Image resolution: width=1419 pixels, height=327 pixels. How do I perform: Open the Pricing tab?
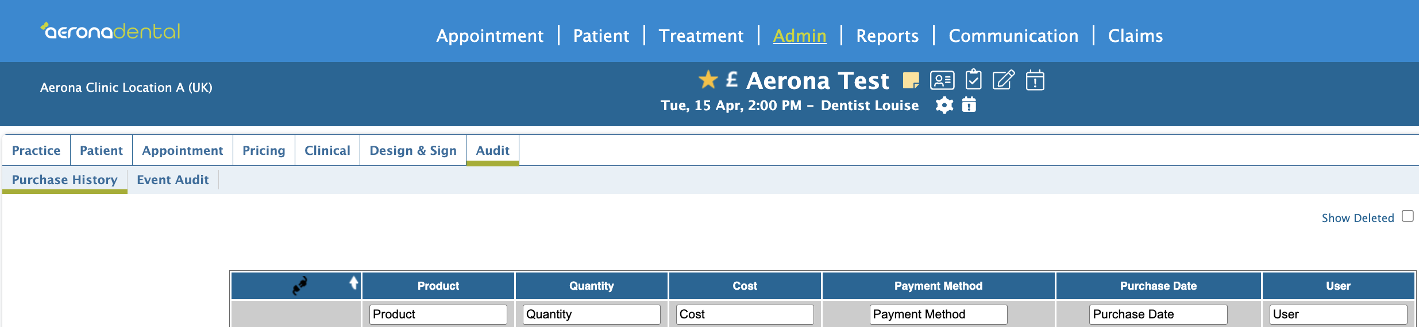click(x=264, y=150)
